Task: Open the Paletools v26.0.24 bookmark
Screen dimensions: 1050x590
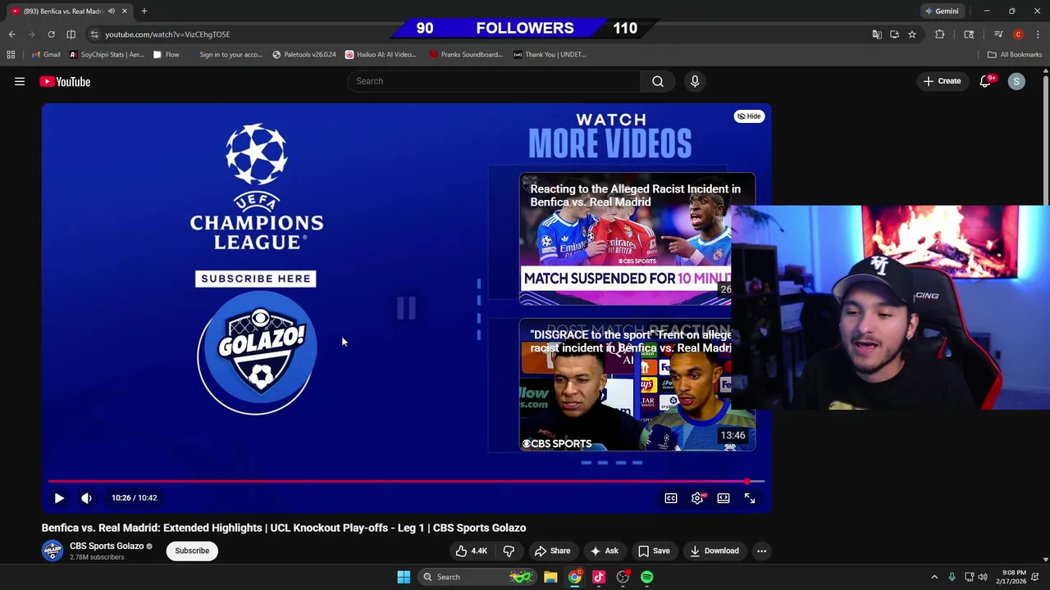Action: pos(304,54)
